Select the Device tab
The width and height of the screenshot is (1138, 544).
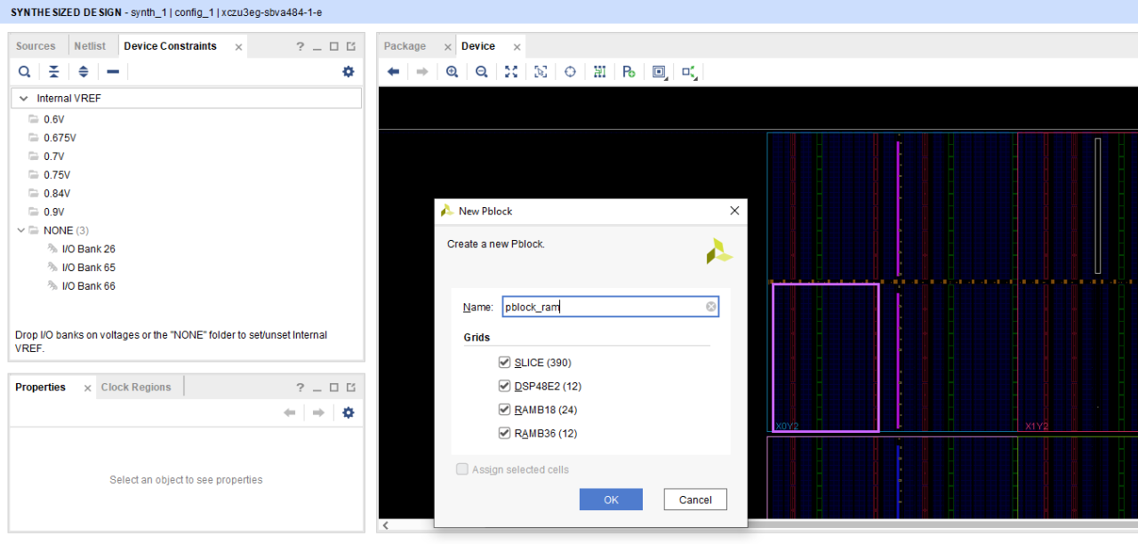pos(478,46)
